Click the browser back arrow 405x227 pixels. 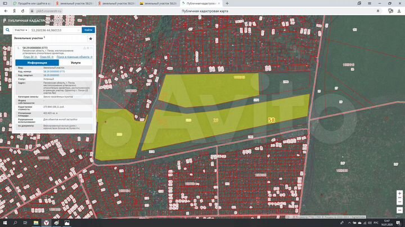pyautogui.click(x=4, y=10)
